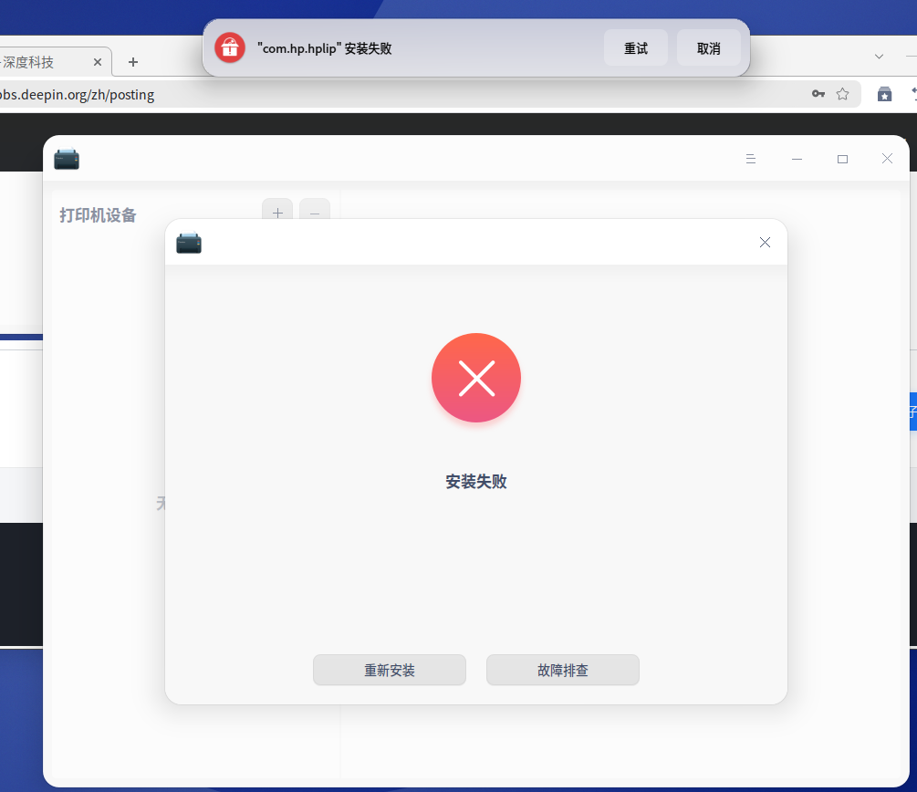This screenshot has width=917, height=792.
Task: Click the browser extension icon with star
Action: pos(884,94)
